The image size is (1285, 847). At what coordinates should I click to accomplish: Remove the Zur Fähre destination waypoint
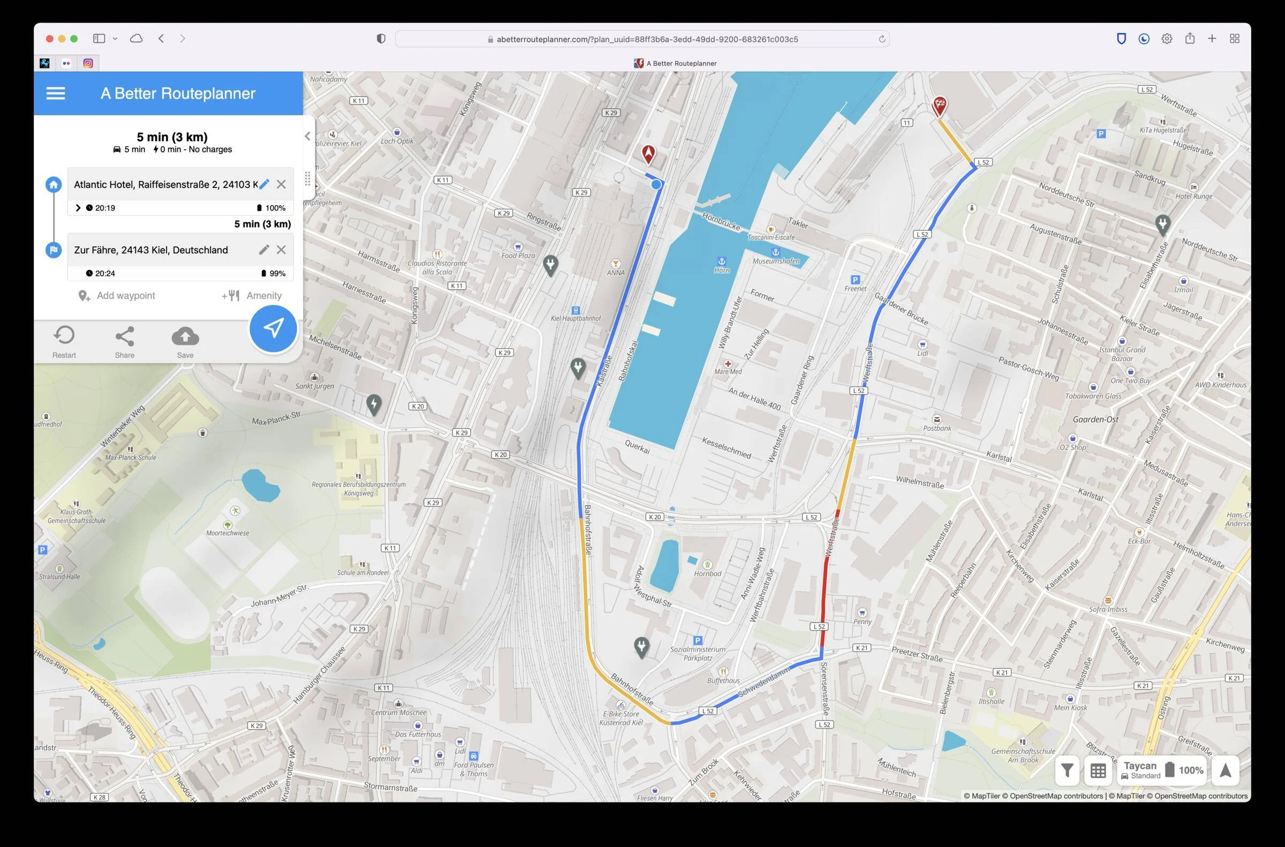[282, 249]
